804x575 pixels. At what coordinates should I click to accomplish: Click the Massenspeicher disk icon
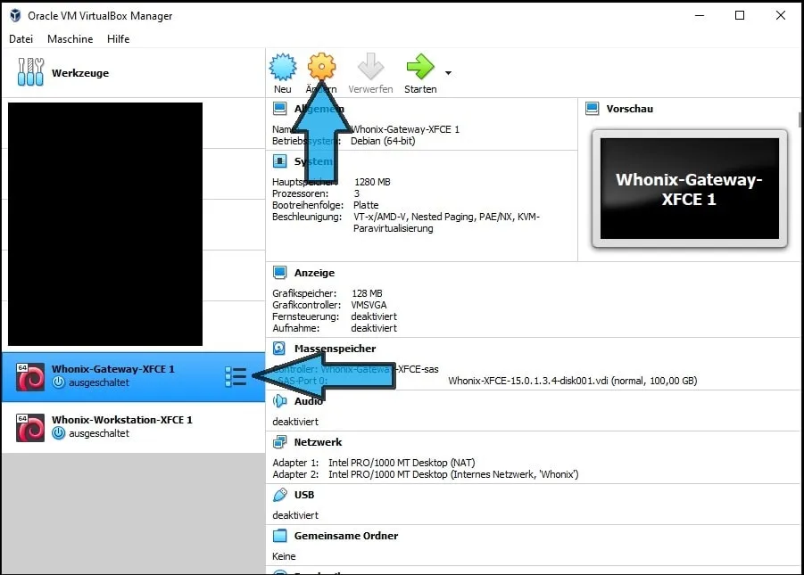[x=279, y=349]
